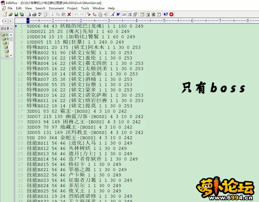
Task: Open the Document menu
Action: coord(56,8)
